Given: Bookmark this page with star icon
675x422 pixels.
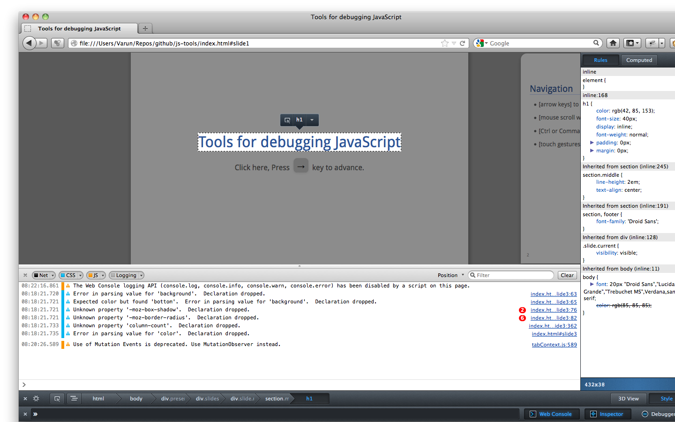Looking at the screenshot, I should click(x=444, y=43).
